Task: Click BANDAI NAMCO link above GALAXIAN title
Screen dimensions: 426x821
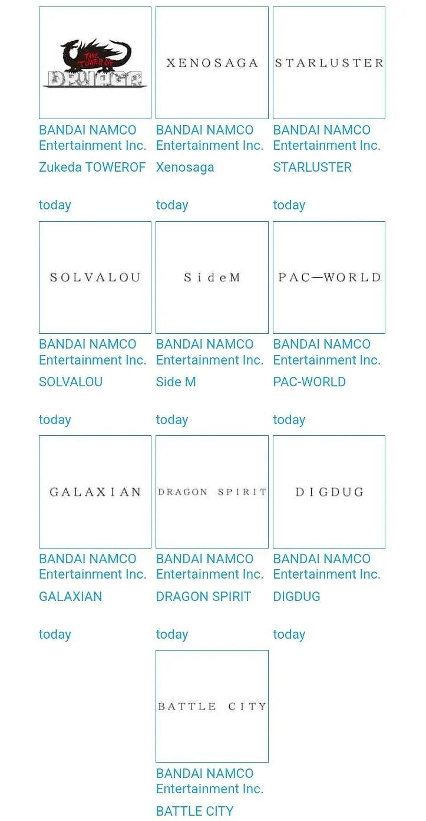Action: [x=93, y=566]
